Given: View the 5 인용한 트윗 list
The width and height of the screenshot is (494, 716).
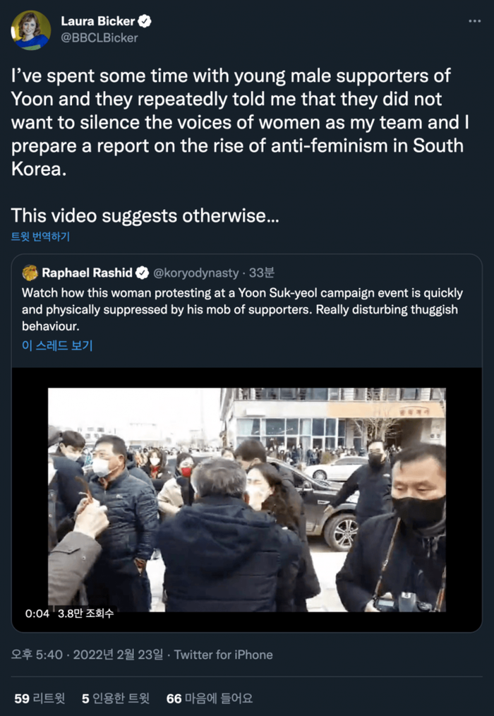Looking at the screenshot, I should click(116, 698).
